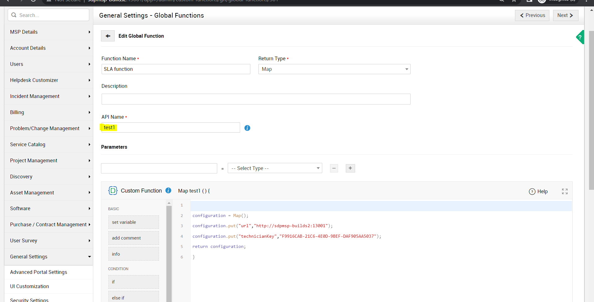
Task: Open Help for Custom Function editor
Action: click(538, 192)
